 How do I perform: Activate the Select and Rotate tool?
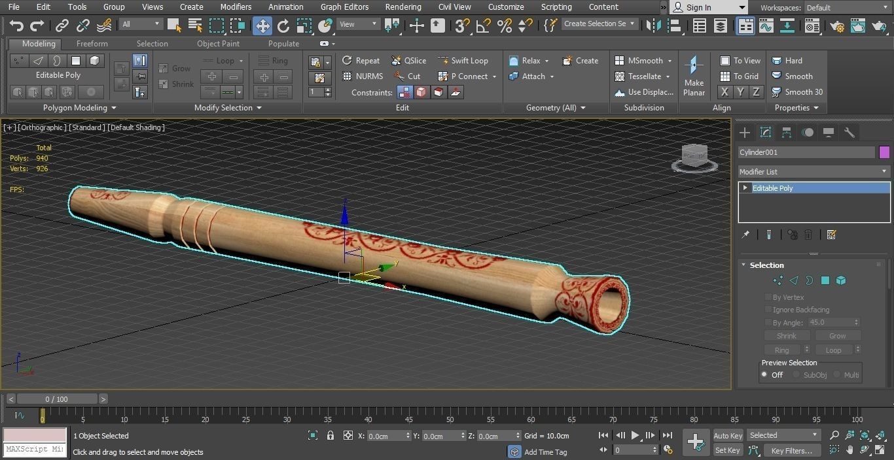coord(283,25)
